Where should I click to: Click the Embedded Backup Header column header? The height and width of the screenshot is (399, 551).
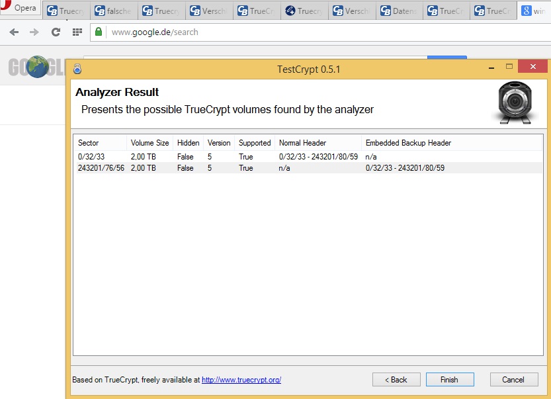click(x=452, y=143)
